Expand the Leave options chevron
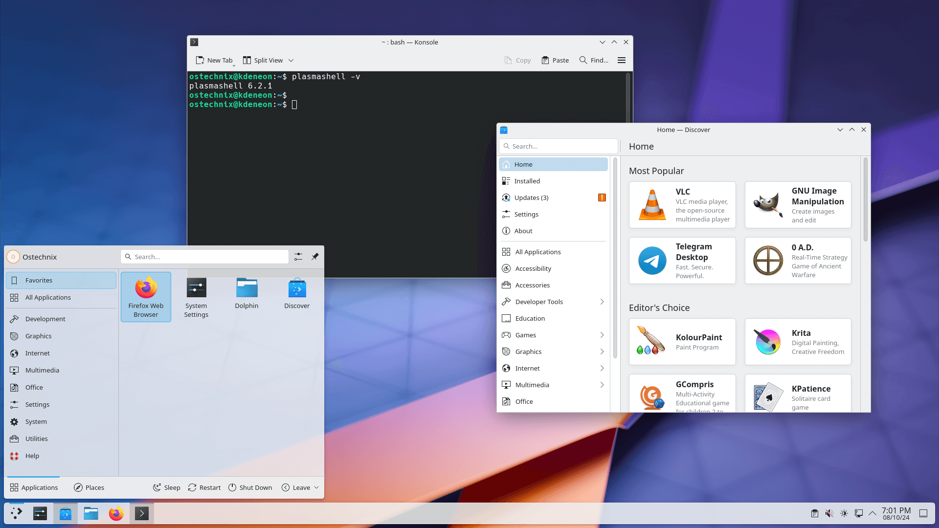This screenshot has width=939, height=528. pos(316,487)
